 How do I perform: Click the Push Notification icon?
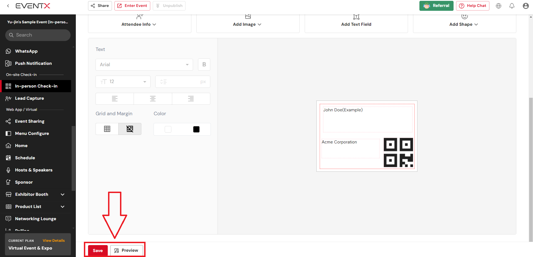(x=8, y=63)
